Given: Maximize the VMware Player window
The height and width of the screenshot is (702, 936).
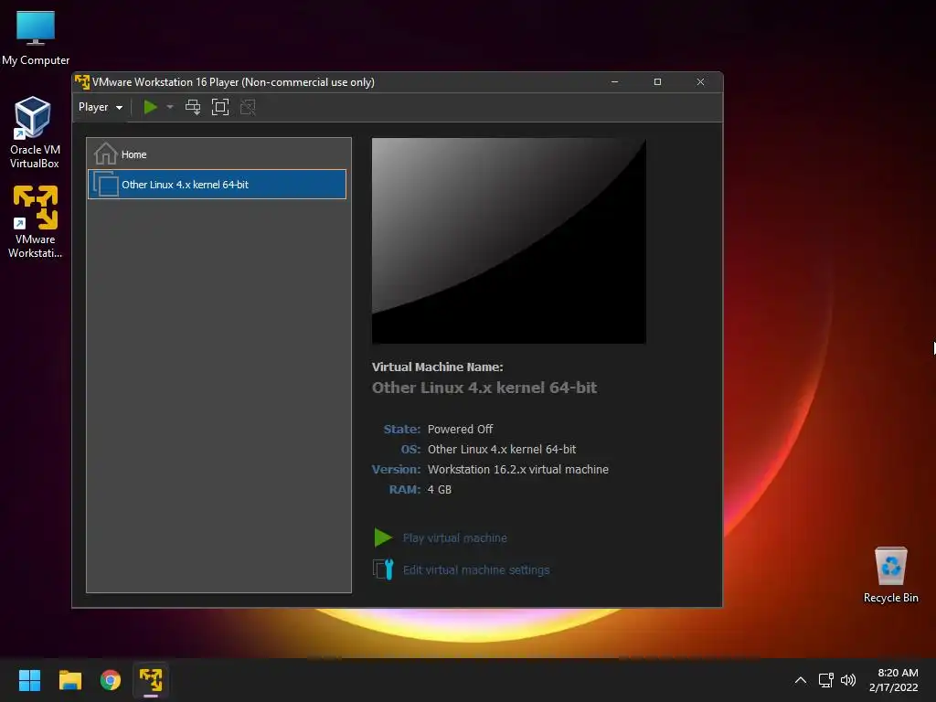Looking at the screenshot, I should [x=657, y=81].
